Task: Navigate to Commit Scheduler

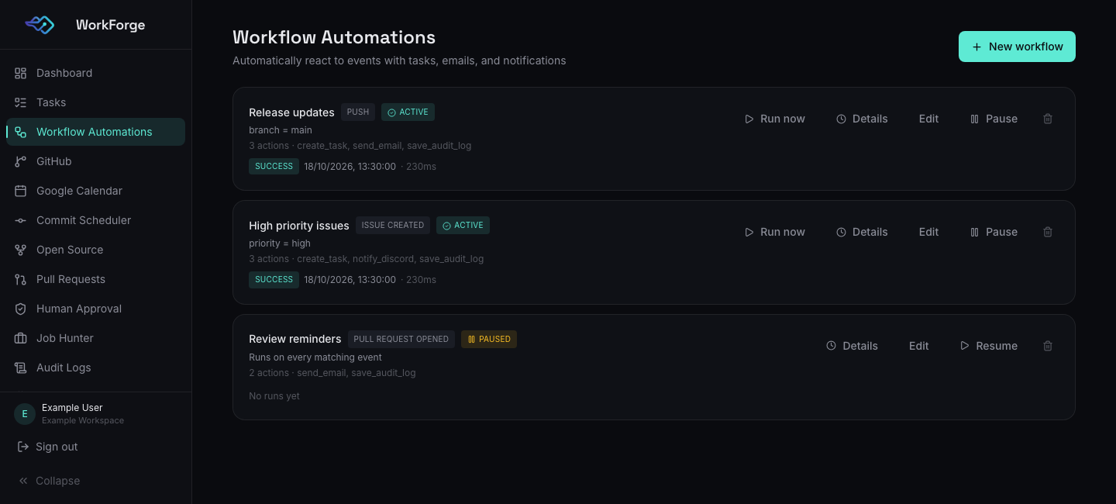Action: pos(95,220)
